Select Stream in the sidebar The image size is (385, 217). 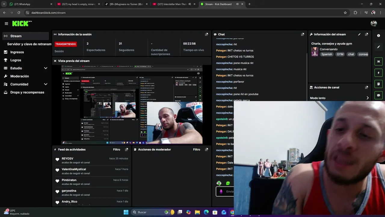(x=25, y=36)
